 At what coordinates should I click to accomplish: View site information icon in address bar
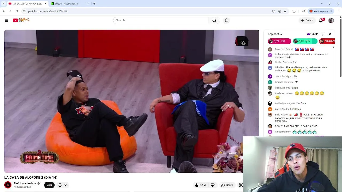[x=24, y=11]
